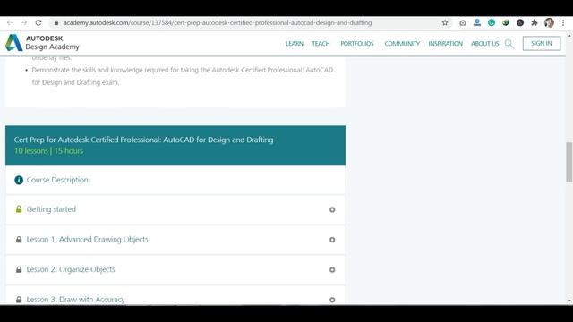Image resolution: width=573 pixels, height=322 pixels.
Task: Click the address bar URL field
Action: (218, 22)
